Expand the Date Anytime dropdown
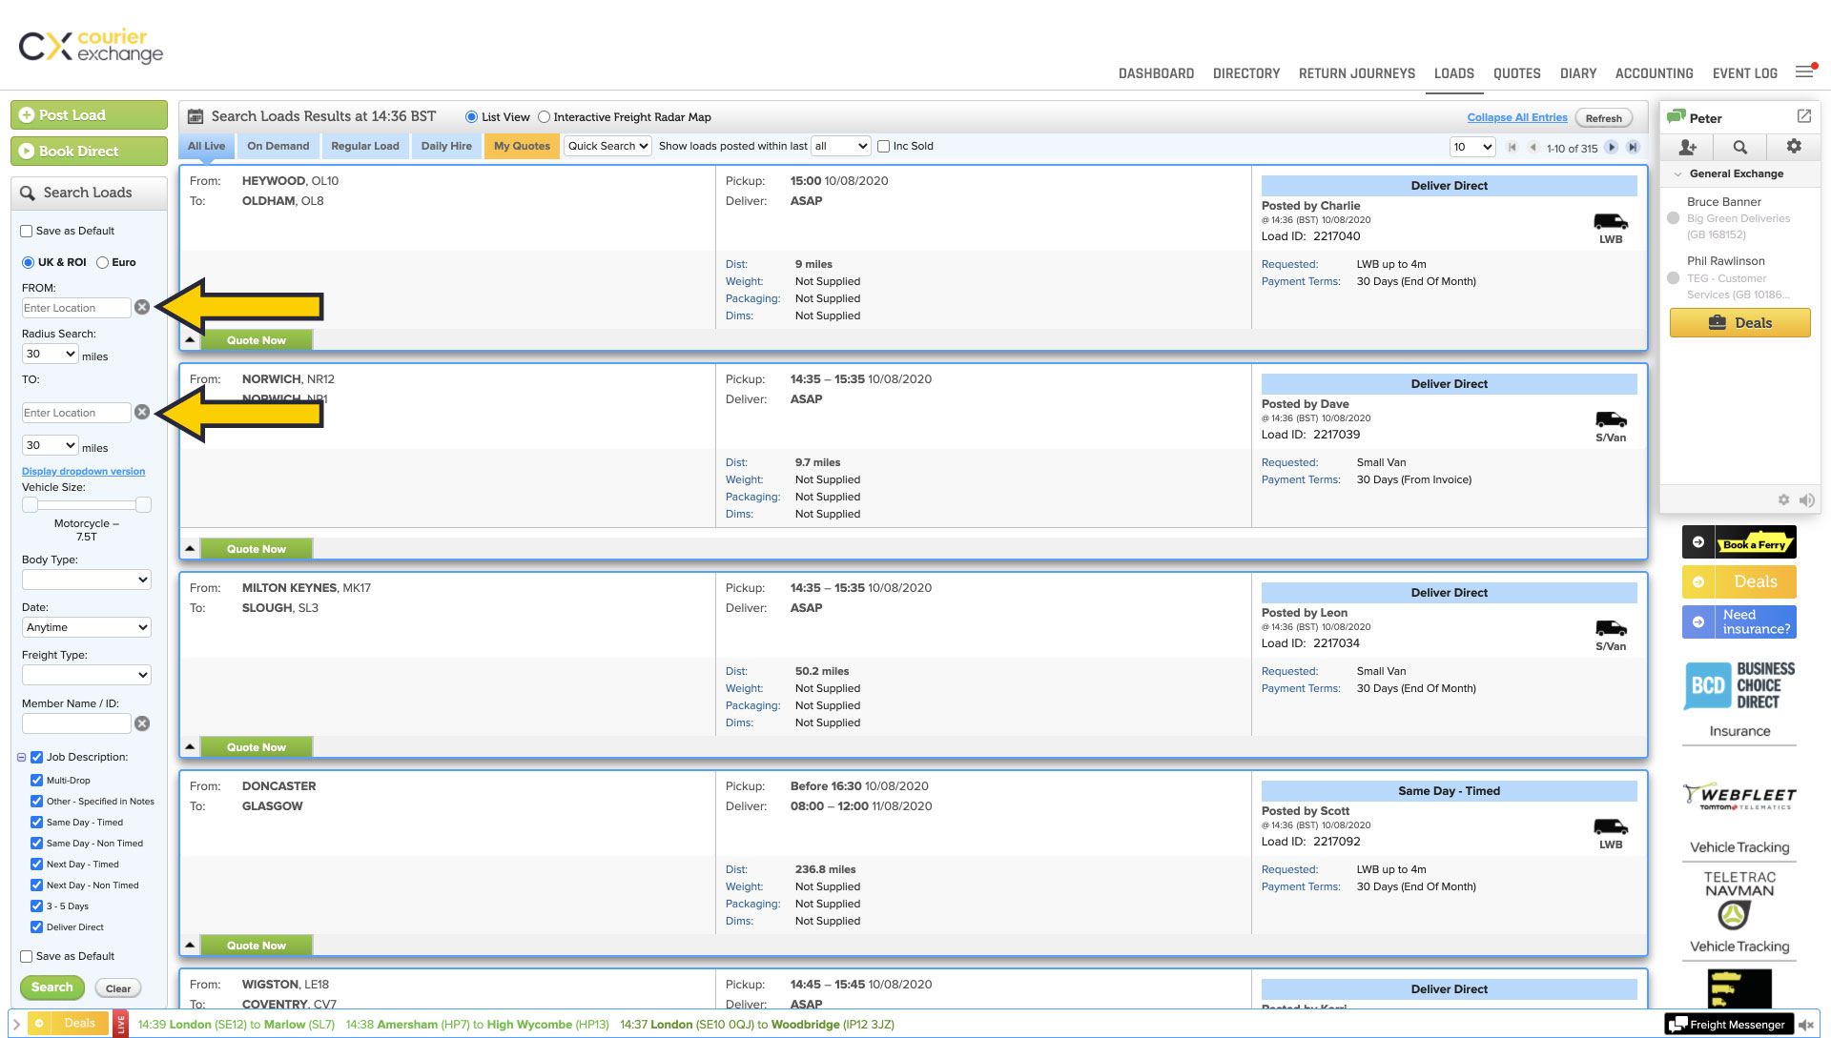Screen dimensions: 1831x1038 pyautogui.click(x=86, y=627)
